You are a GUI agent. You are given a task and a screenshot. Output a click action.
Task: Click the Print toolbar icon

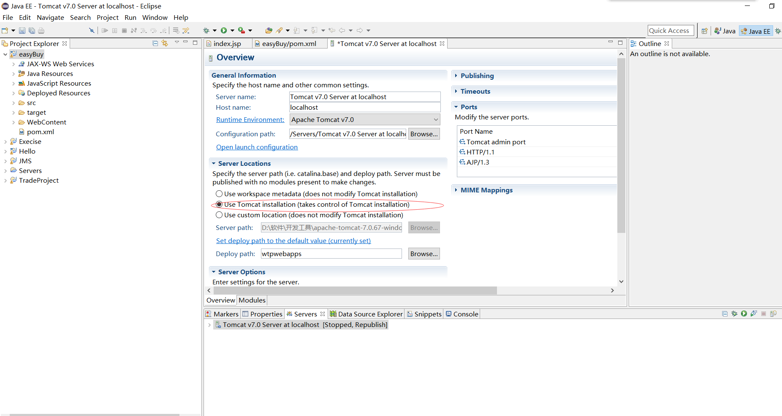coord(41,30)
